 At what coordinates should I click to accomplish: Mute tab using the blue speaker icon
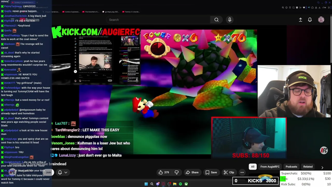point(309,8)
